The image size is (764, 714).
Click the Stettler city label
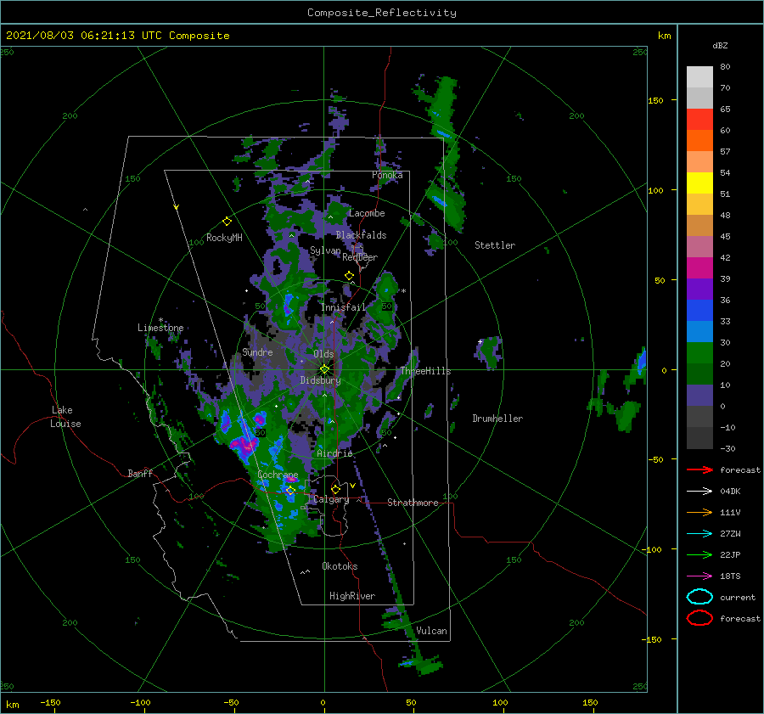click(495, 245)
